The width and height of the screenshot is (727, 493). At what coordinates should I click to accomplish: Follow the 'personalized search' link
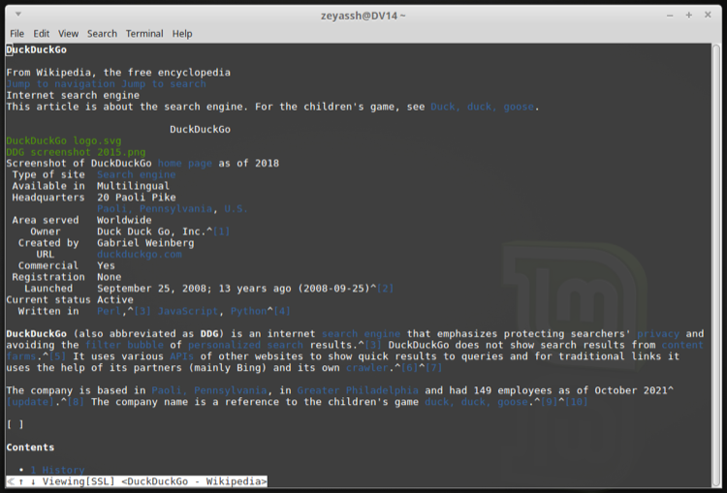click(x=246, y=345)
